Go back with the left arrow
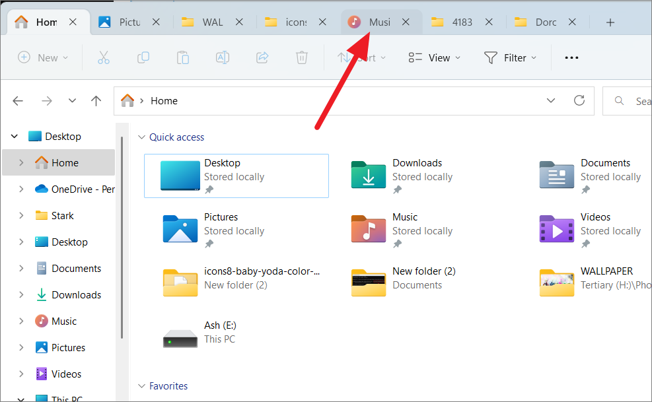This screenshot has width=652, height=402. pos(18,100)
